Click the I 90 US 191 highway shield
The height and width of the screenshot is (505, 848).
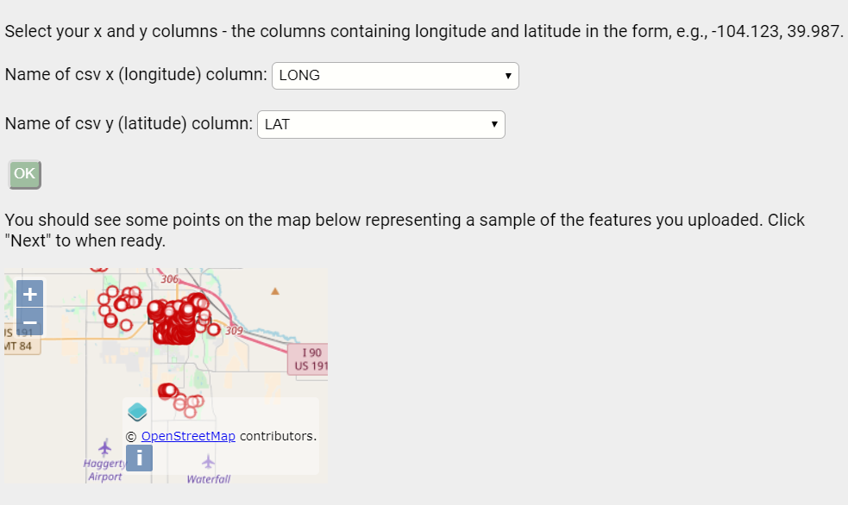point(311,357)
